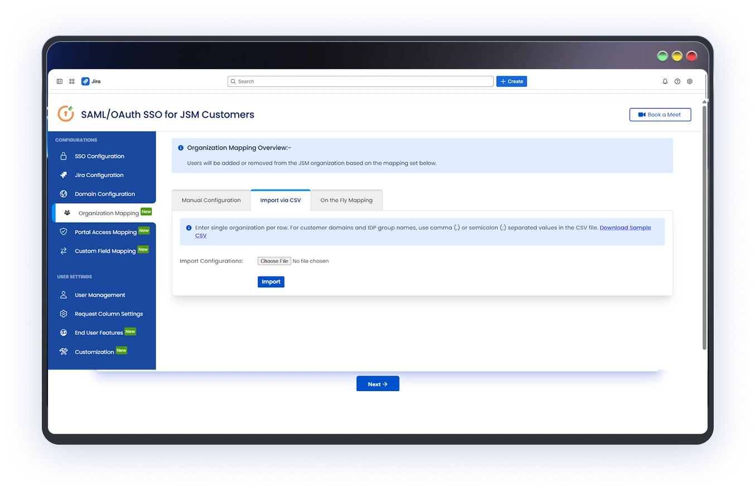Click the Book a Meet button
The height and width of the screenshot is (492, 755).
(x=660, y=115)
